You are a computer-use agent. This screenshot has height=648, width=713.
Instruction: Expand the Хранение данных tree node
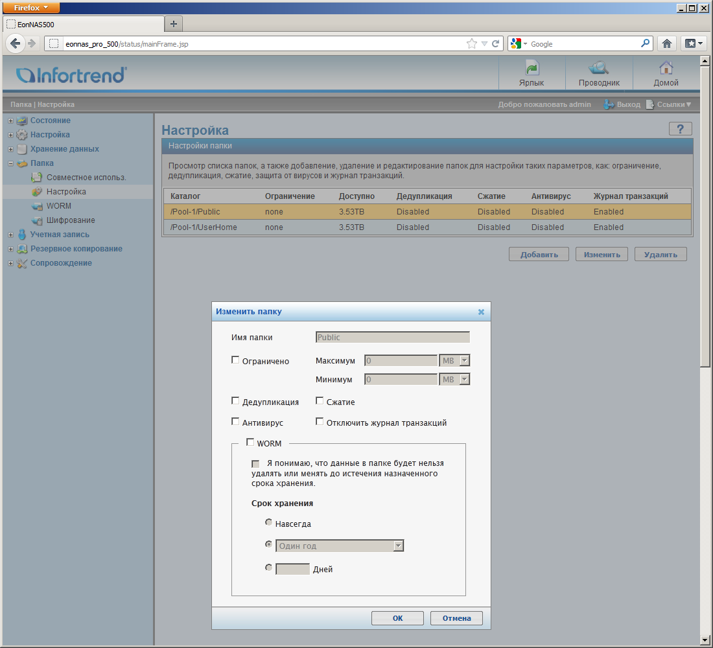(x=10, y=149)
